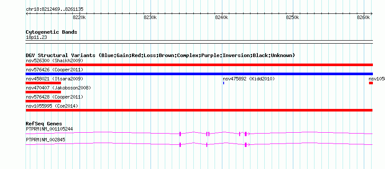Click the red bar under nsv458021
This screenshot has height=169, width=385.
tap(43, 83)
